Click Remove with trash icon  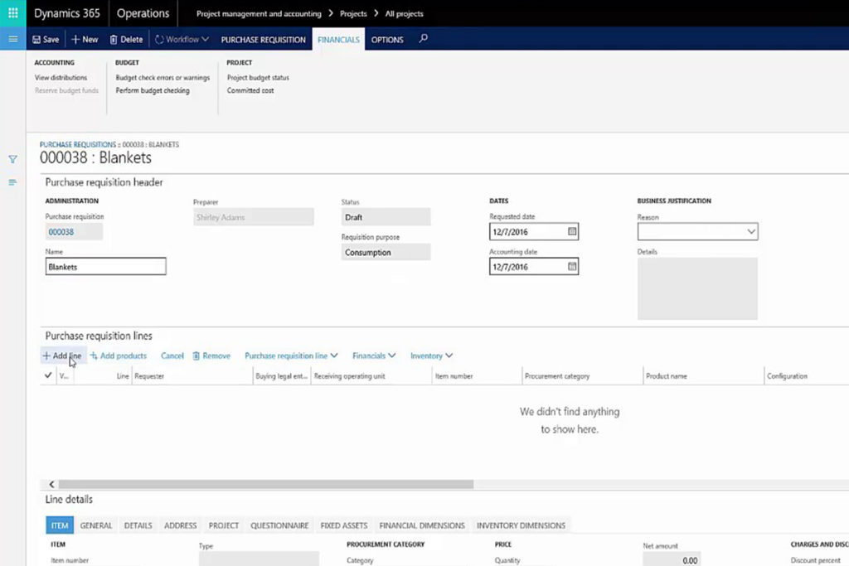[211, 356]
